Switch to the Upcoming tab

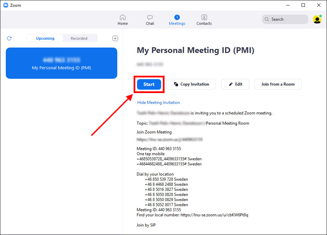click(45, 38)
